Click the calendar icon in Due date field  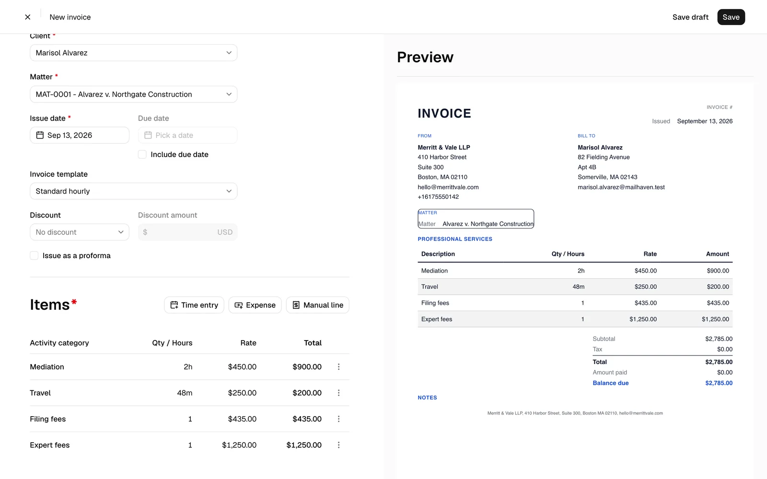(x=148, y=135)
